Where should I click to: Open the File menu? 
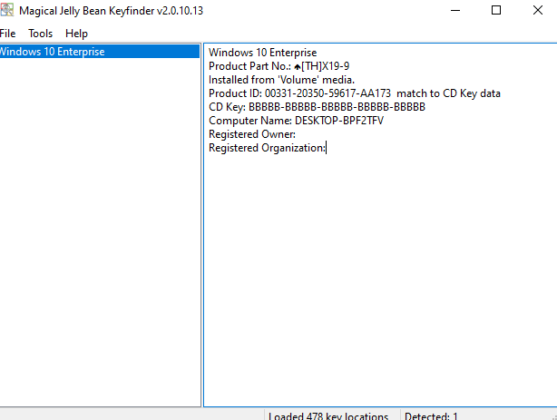tap(7, 34)
